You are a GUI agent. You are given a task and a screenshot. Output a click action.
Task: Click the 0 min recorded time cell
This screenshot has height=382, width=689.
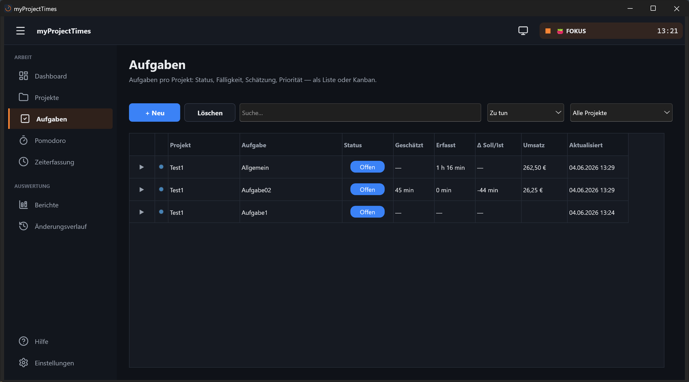pyautogui.click(x=455, y=190)
